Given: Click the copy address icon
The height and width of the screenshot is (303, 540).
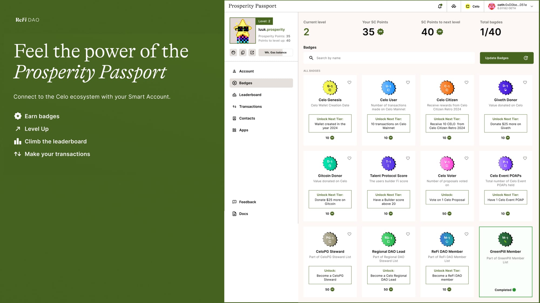Looking at the screenshot, I should (x=243, y=53).
